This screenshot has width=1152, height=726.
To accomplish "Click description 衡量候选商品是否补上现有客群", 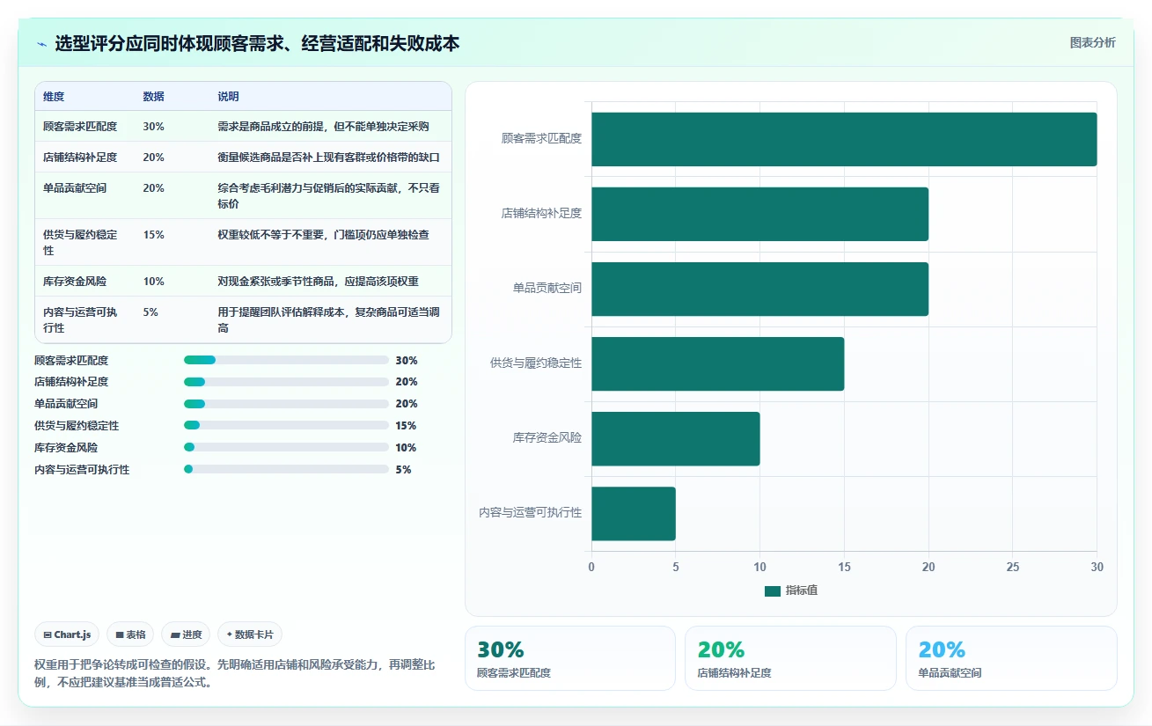I will tap(328, 158).
